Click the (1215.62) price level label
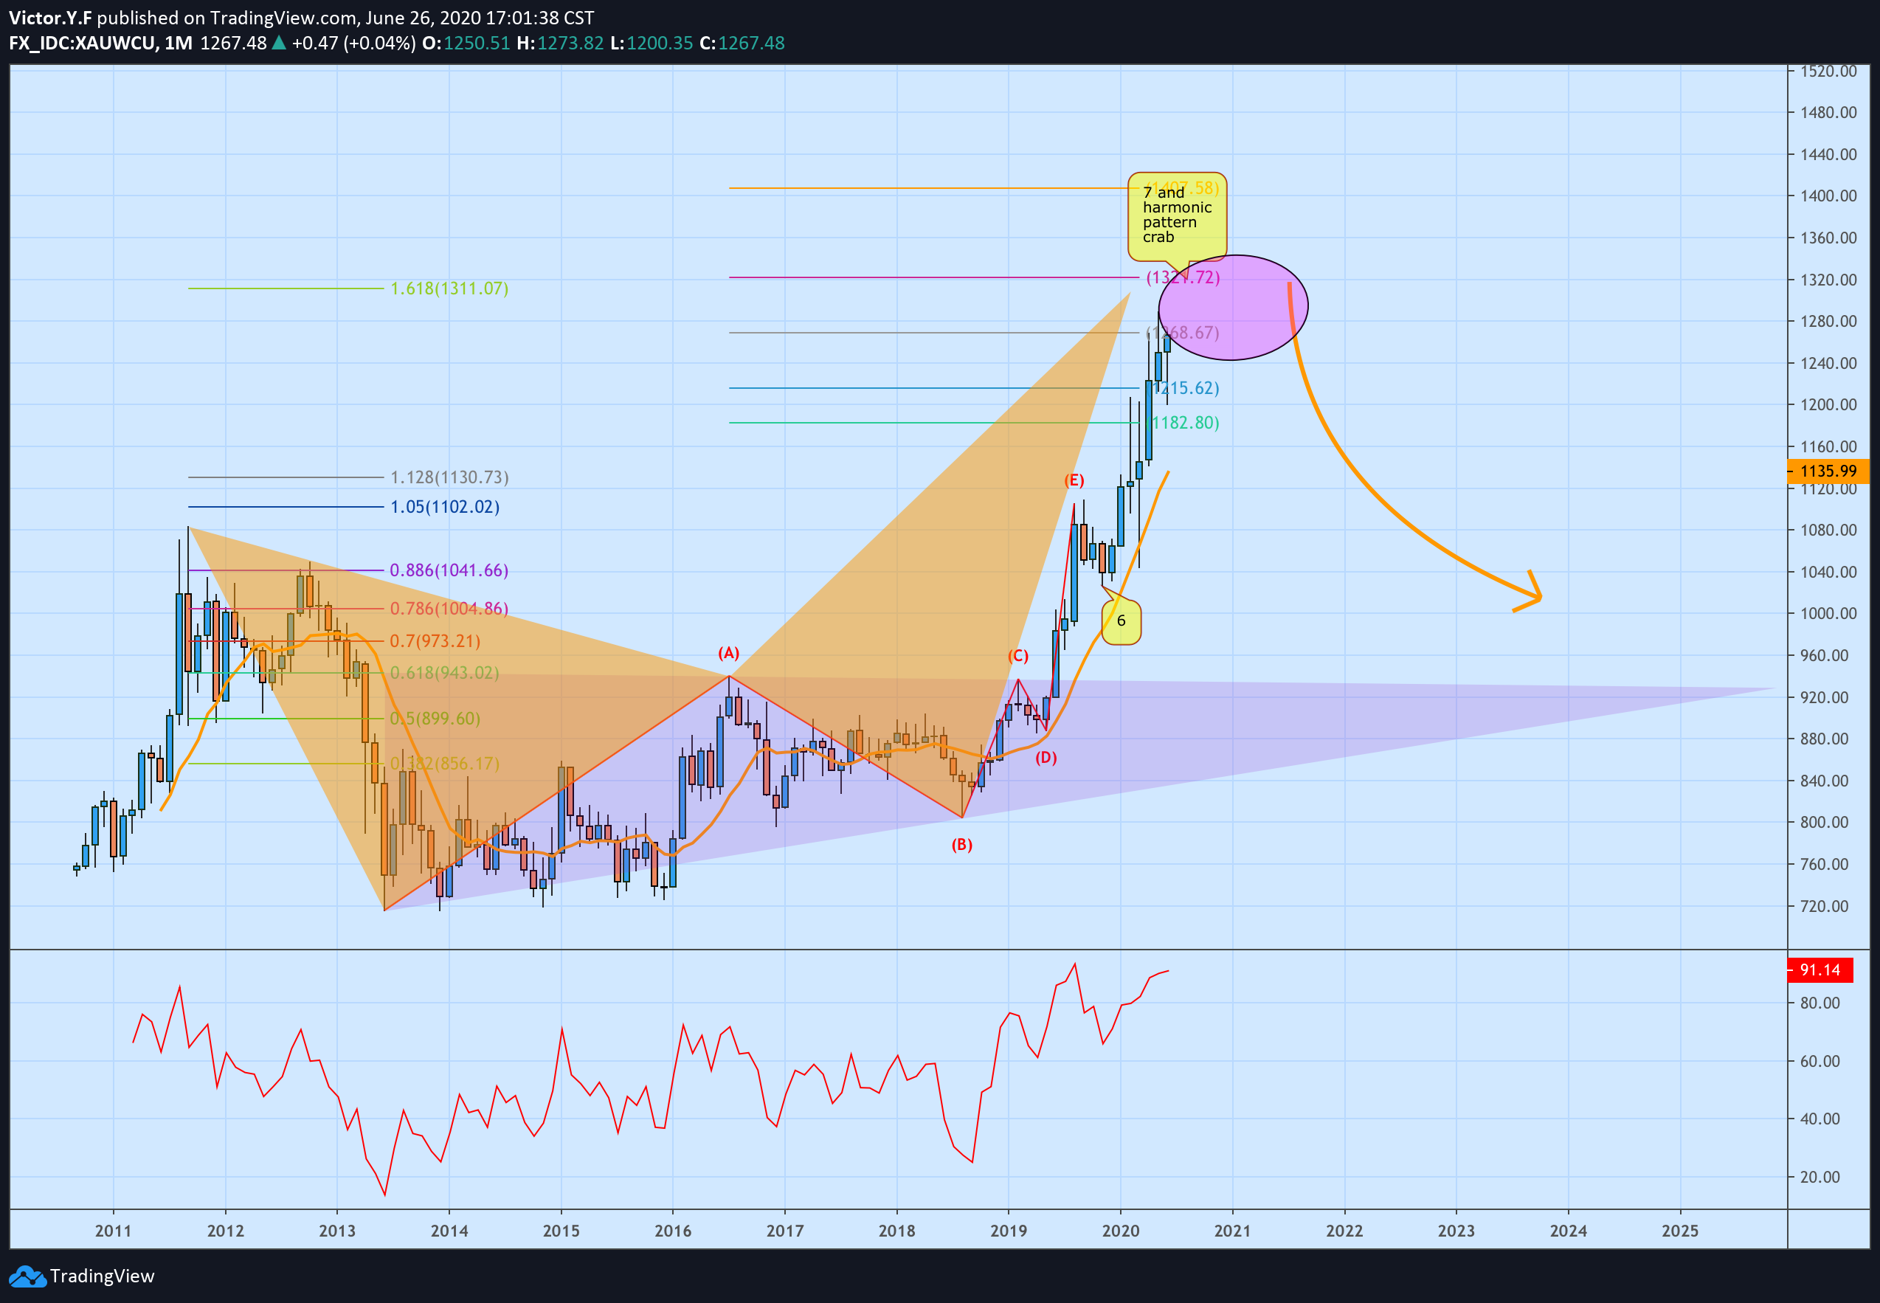Image resolution: width=1880 pixels, height=1303 pixels. click(x=1183, y=388)
